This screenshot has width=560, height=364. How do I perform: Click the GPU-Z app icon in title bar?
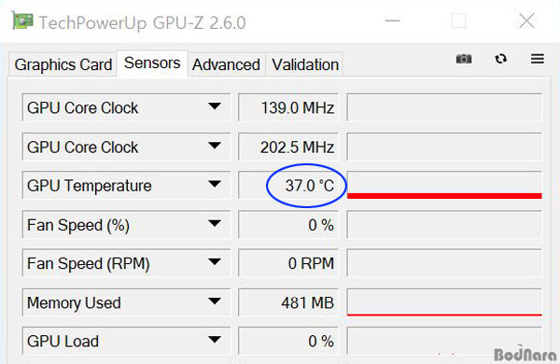pyautogui.click(x=22, y=21)
